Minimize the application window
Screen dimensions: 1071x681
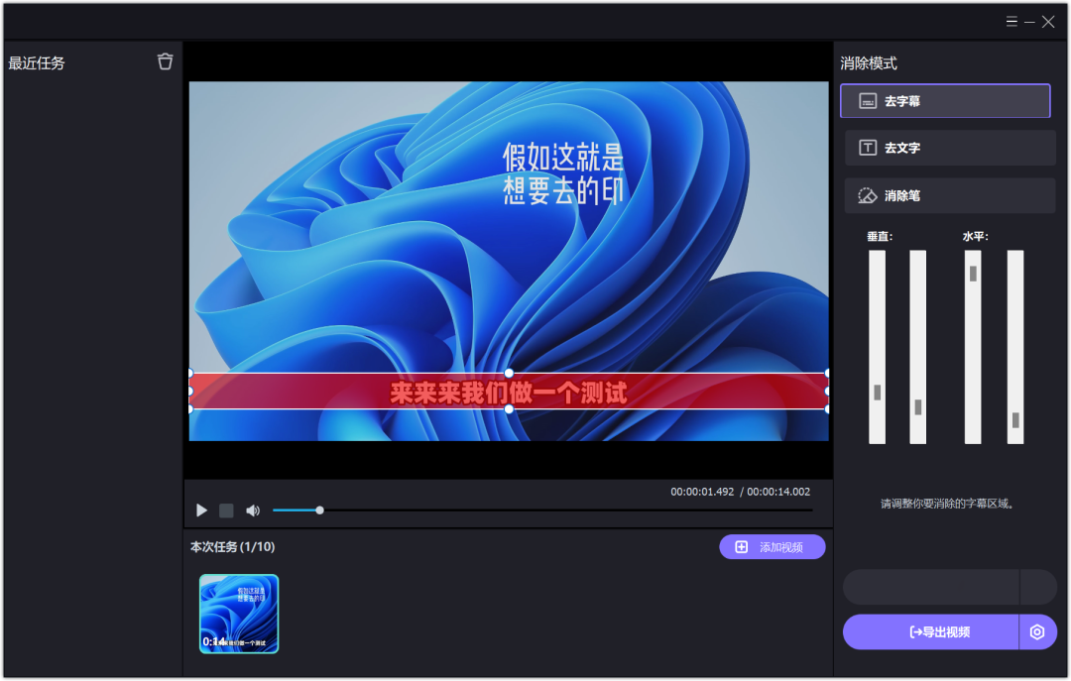(x=1029, y=23)
